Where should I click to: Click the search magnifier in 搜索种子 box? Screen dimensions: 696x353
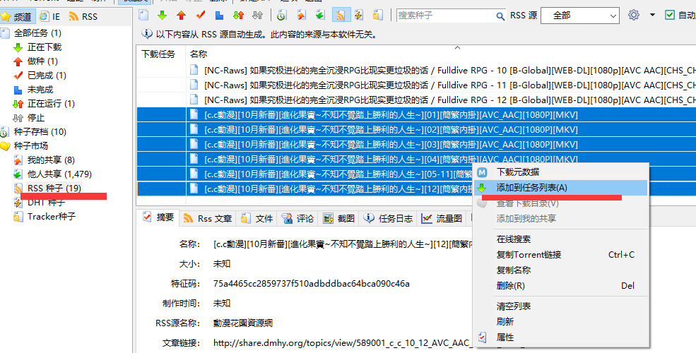pos(499,15)
